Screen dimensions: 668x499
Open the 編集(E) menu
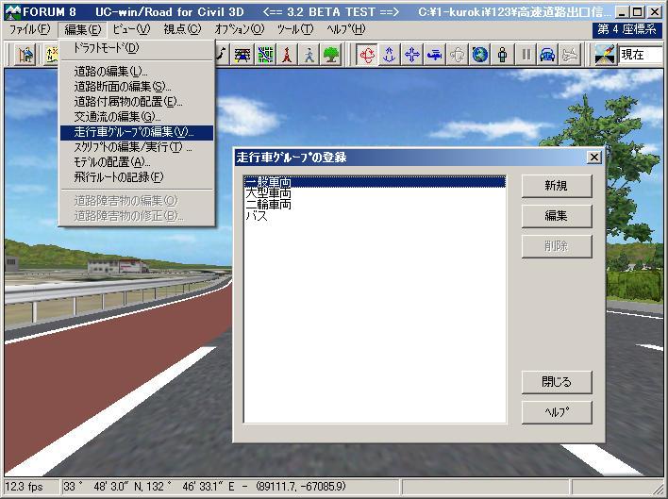83,29
